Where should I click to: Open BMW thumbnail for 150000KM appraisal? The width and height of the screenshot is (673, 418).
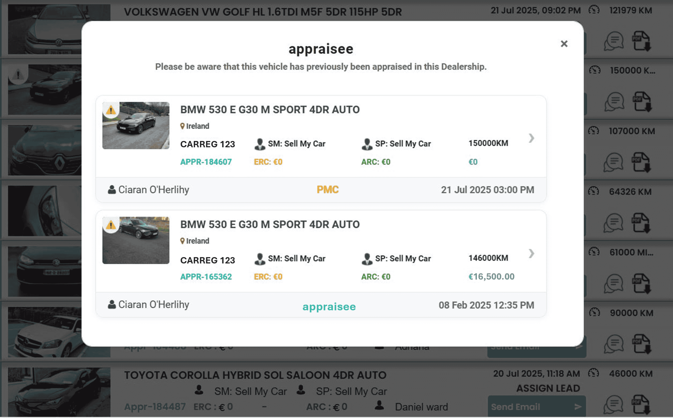tap(136, 125)
